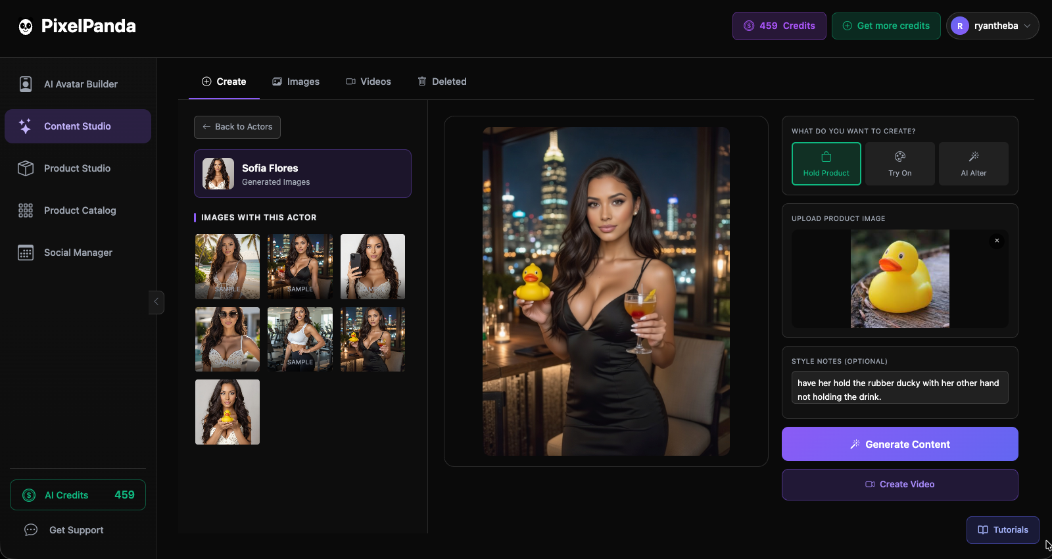Click the Product Catalog grid icon

tap(26, 210)
